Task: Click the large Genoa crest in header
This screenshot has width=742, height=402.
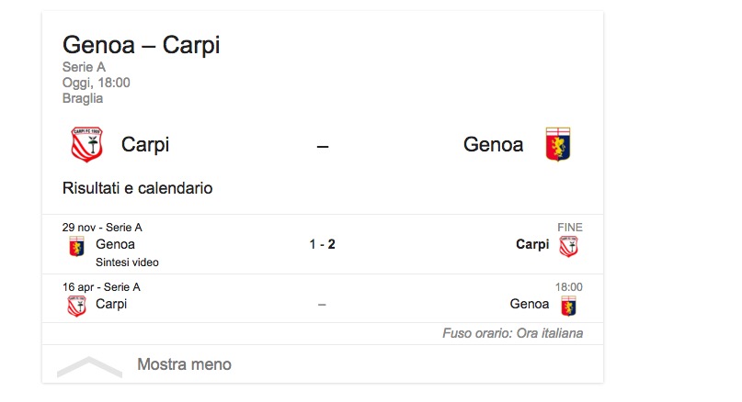Action: (558, 144)
